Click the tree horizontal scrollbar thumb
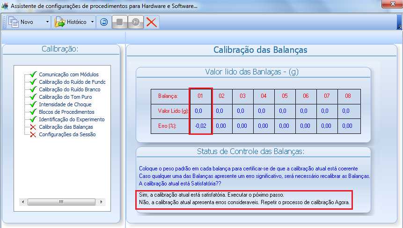The width and height of the screenshot is (403, 228). 61,202
